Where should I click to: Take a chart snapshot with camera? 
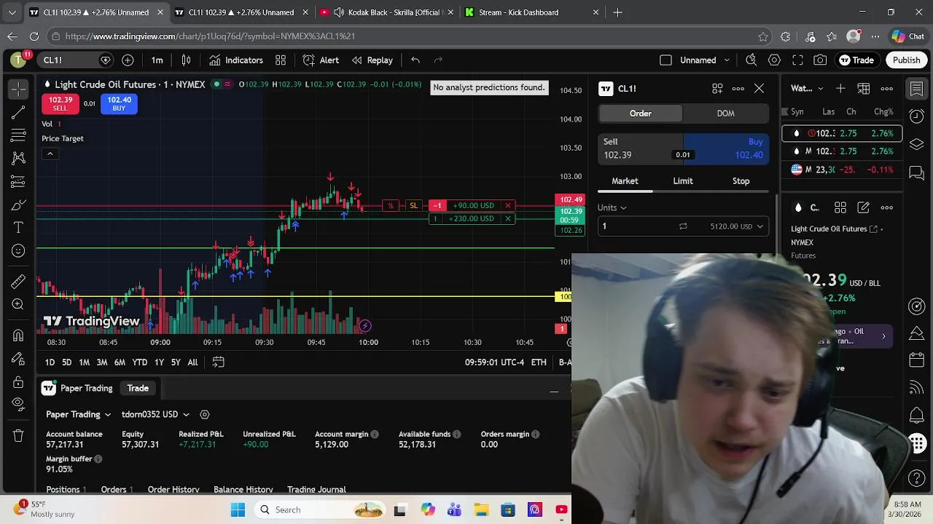[x=821, y=60]
